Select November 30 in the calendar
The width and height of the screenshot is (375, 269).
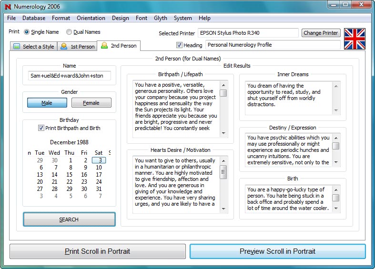point(54,160)
